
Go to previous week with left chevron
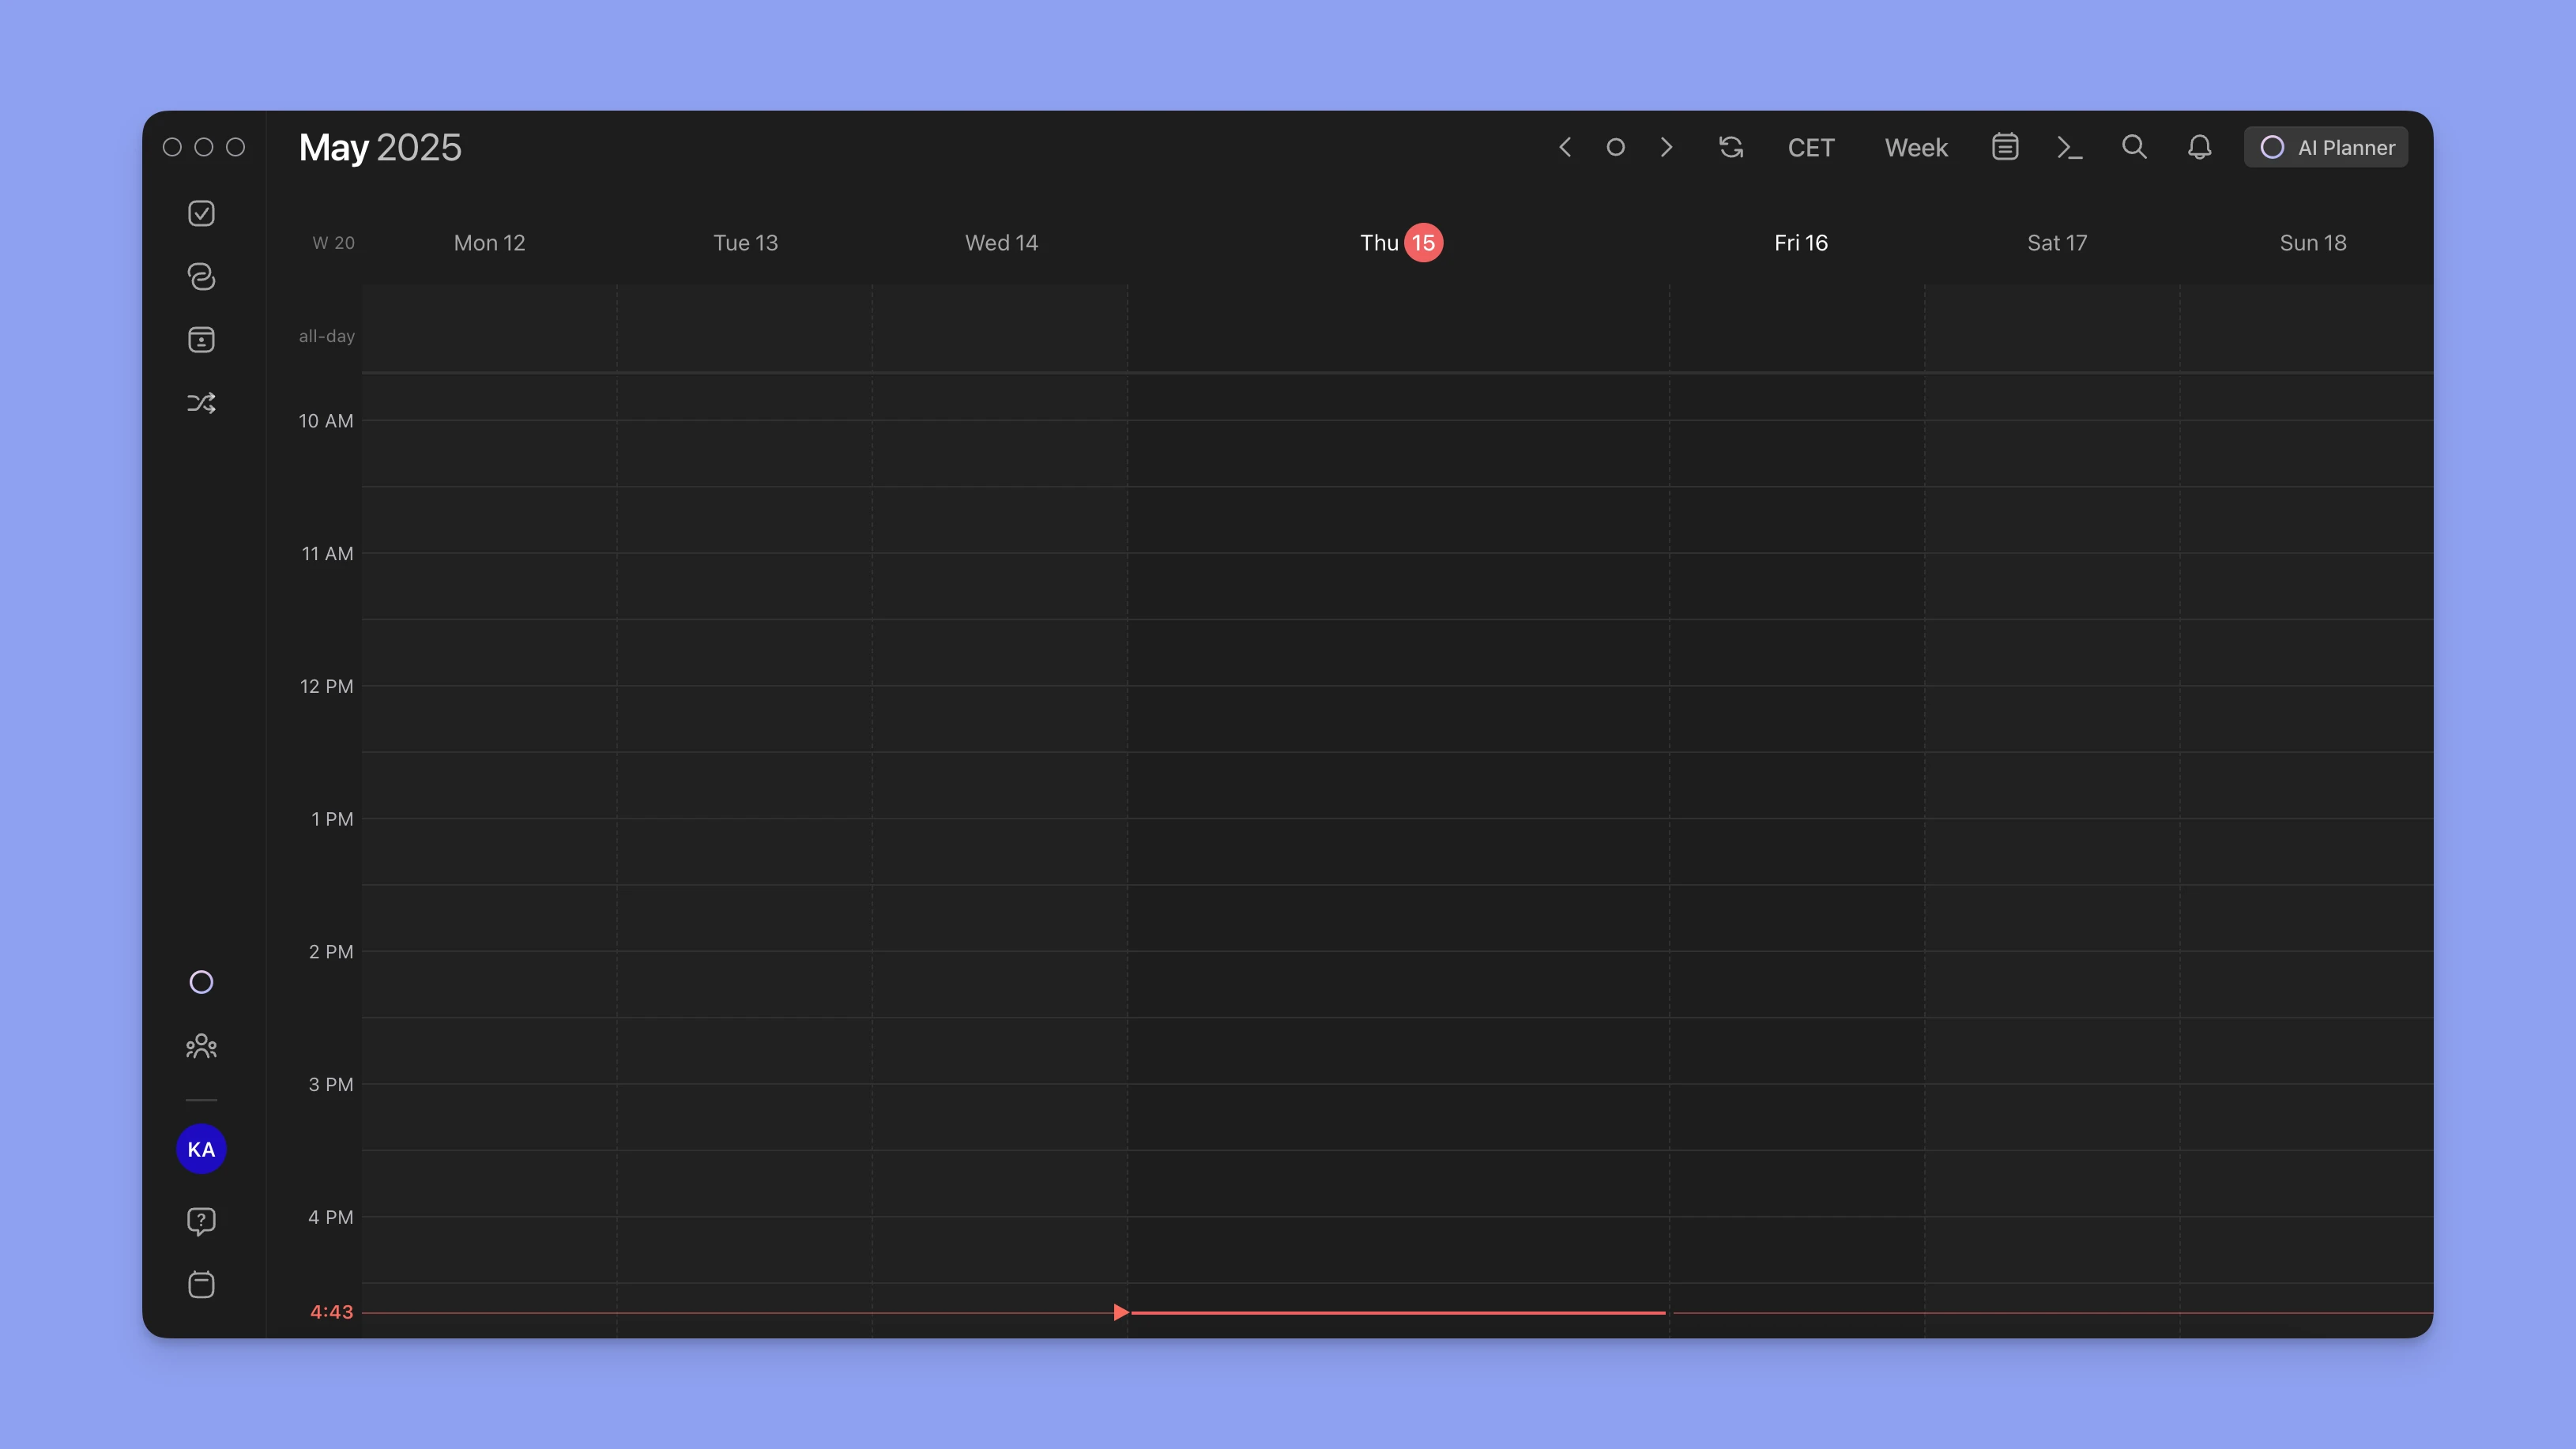[1565, 147]
